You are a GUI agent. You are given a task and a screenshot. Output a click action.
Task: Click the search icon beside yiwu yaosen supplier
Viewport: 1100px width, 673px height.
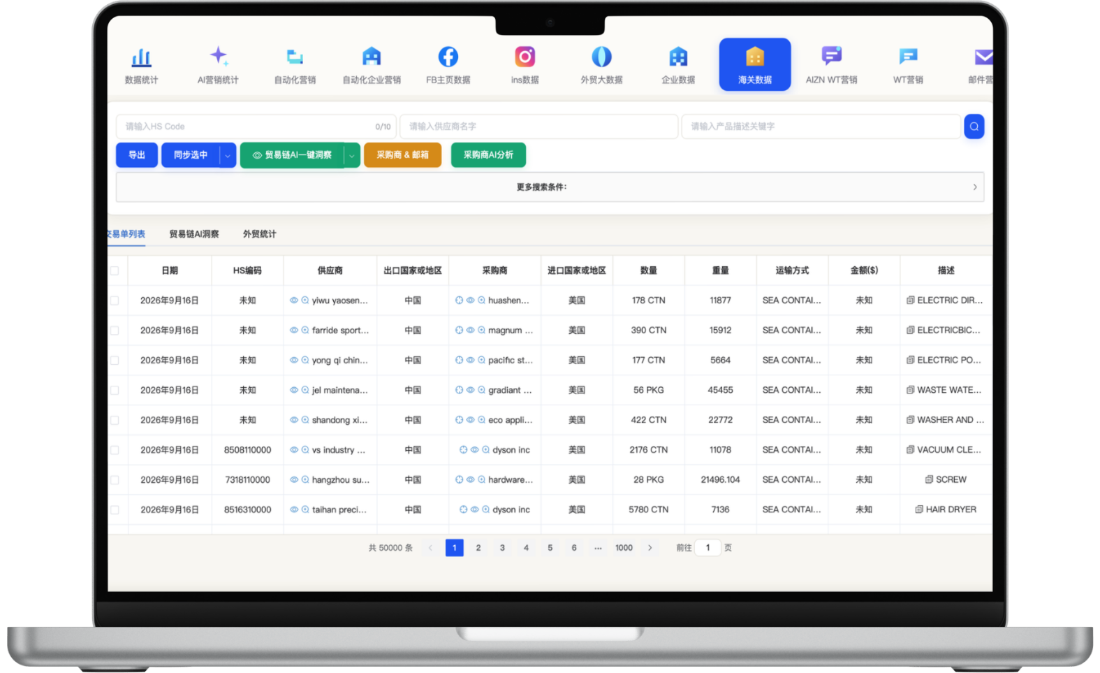(305, 301)
